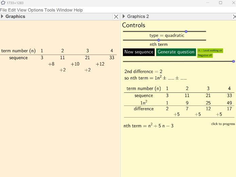Click the Generate question button
Image resolution: width=236 pixels, height=177 pixels.
(176, 52)
